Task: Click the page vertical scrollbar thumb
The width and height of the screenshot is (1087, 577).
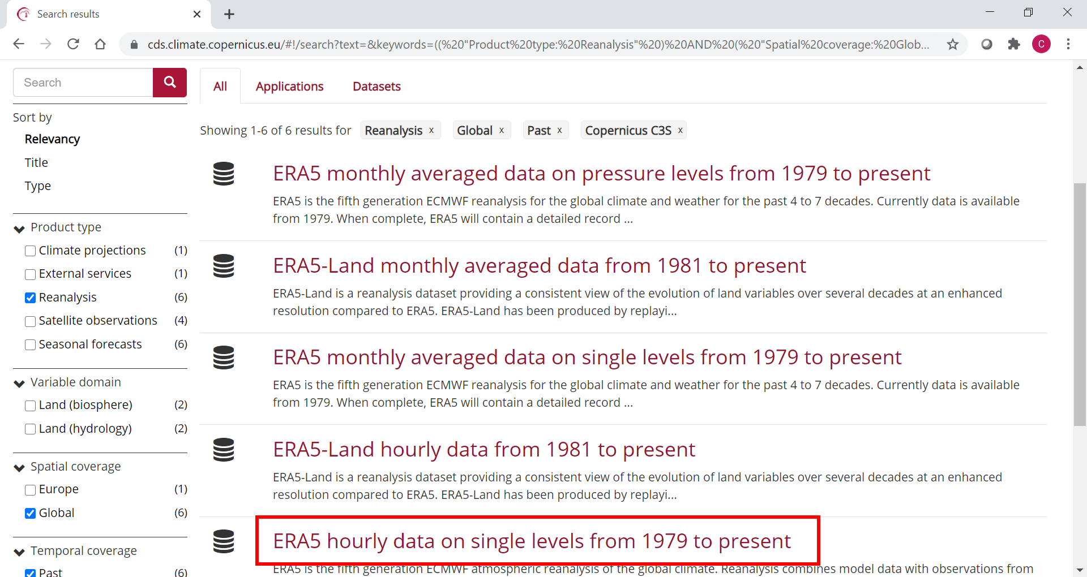Action: coord(1080,304)
